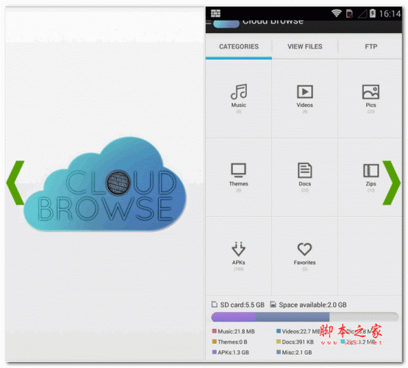Open the Zips category
This screenshot has height=368, width=408.
[371, 177]
